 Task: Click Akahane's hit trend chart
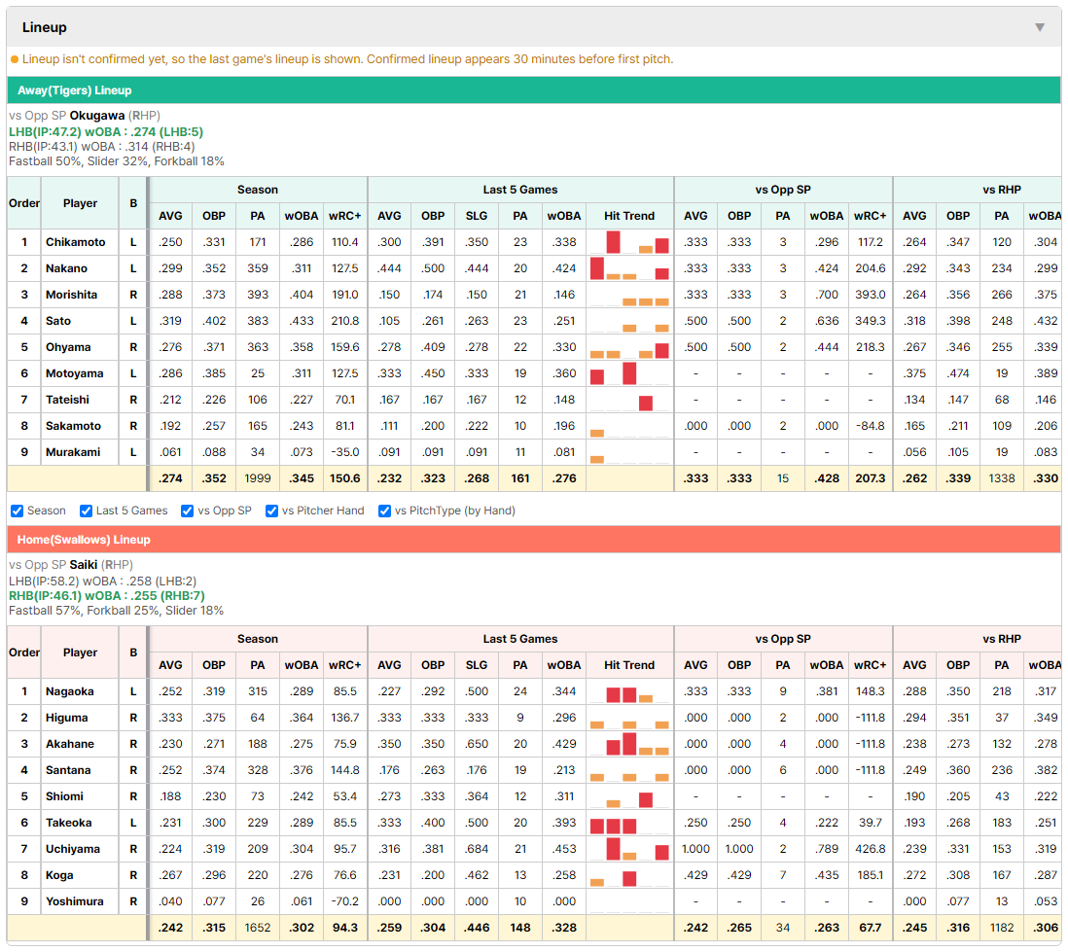point(629,744)
